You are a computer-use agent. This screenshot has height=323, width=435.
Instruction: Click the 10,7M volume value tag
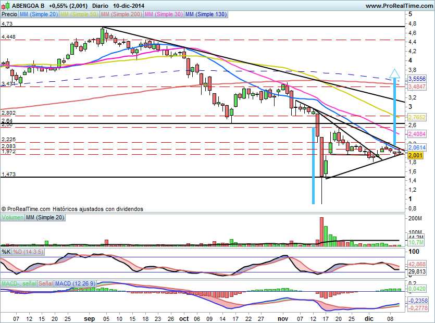(416, 243)
